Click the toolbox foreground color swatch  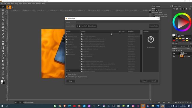[x=2, y=81]
